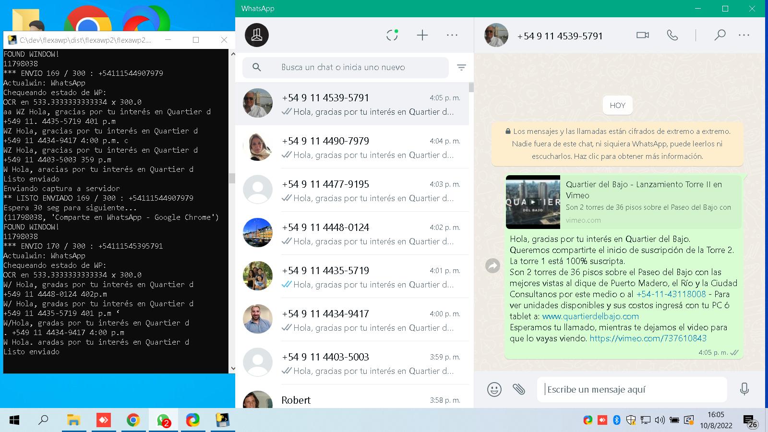Viewport: 768px width, 432px height.
Task: Open the www.quartierdelbajo.com link
Action: pyautogui.click(x=590, y=316)
